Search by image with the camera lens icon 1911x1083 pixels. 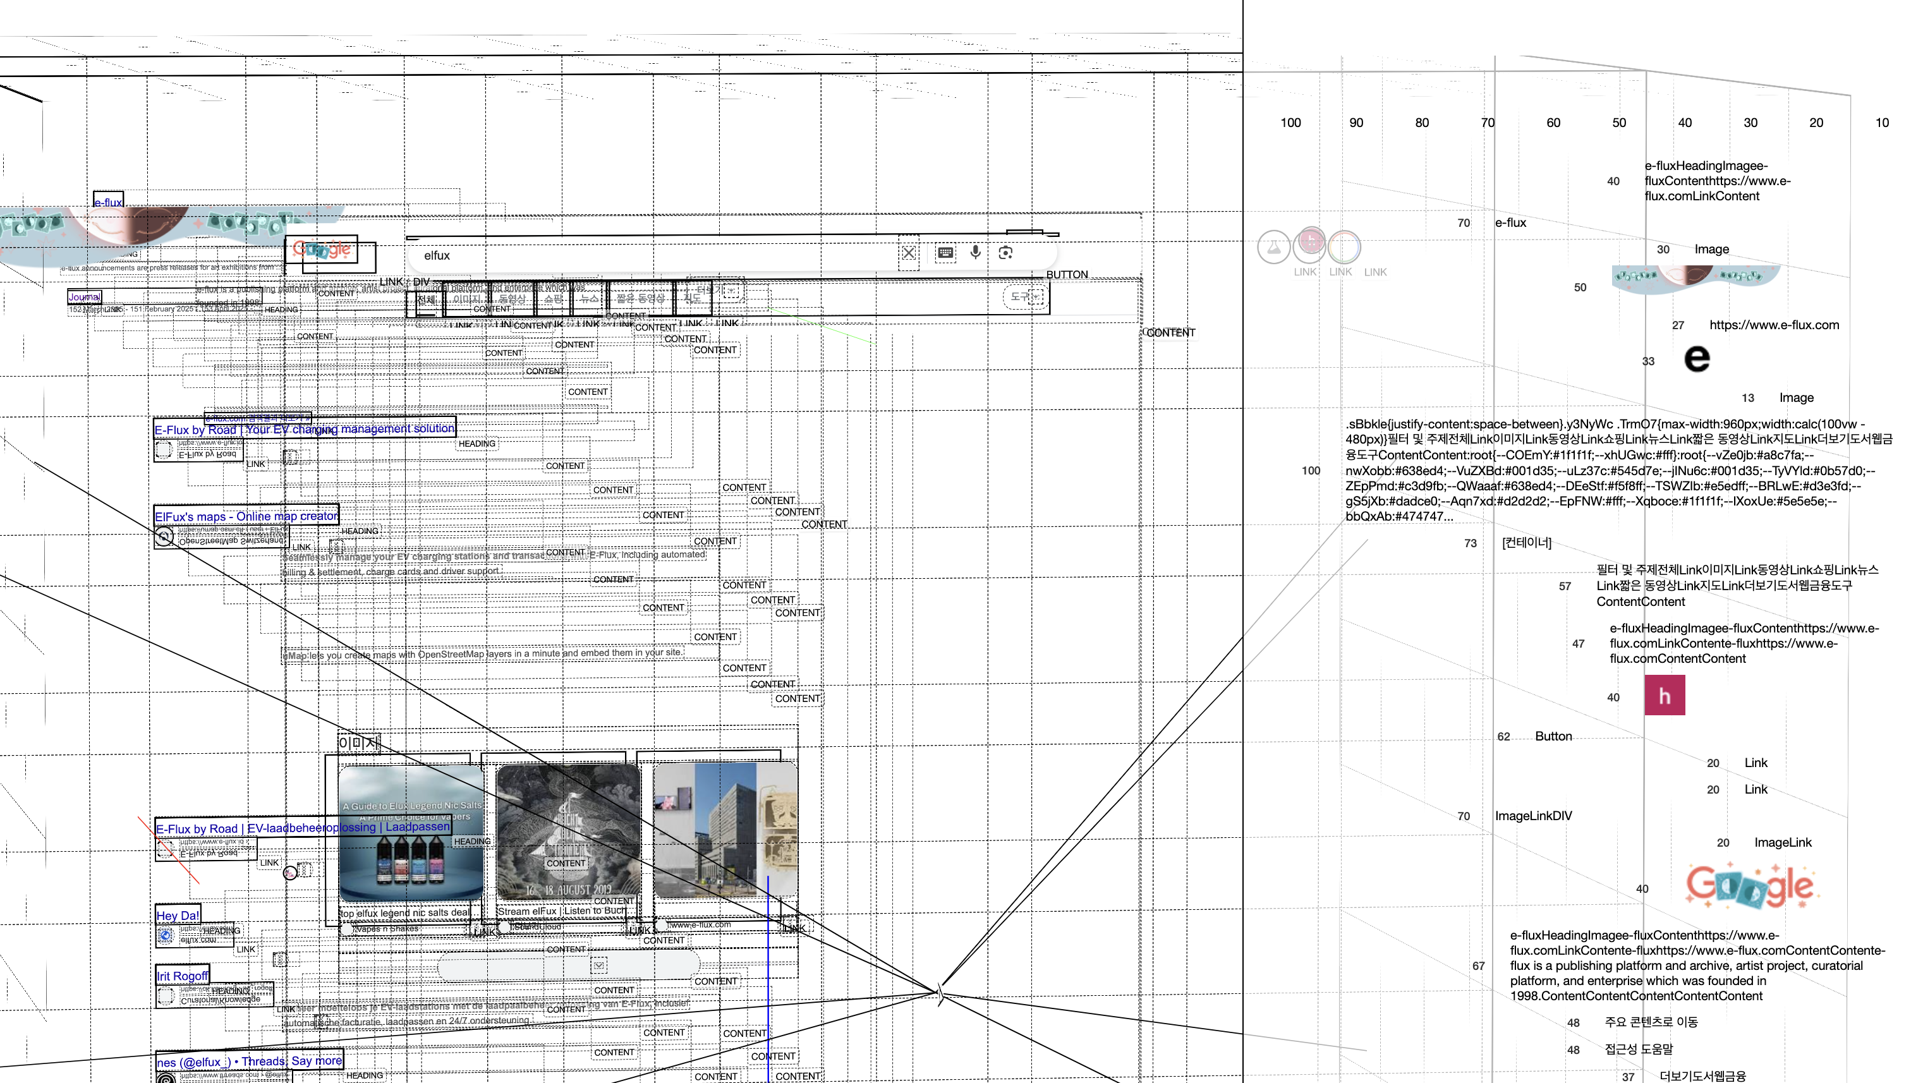point(1005,253)
